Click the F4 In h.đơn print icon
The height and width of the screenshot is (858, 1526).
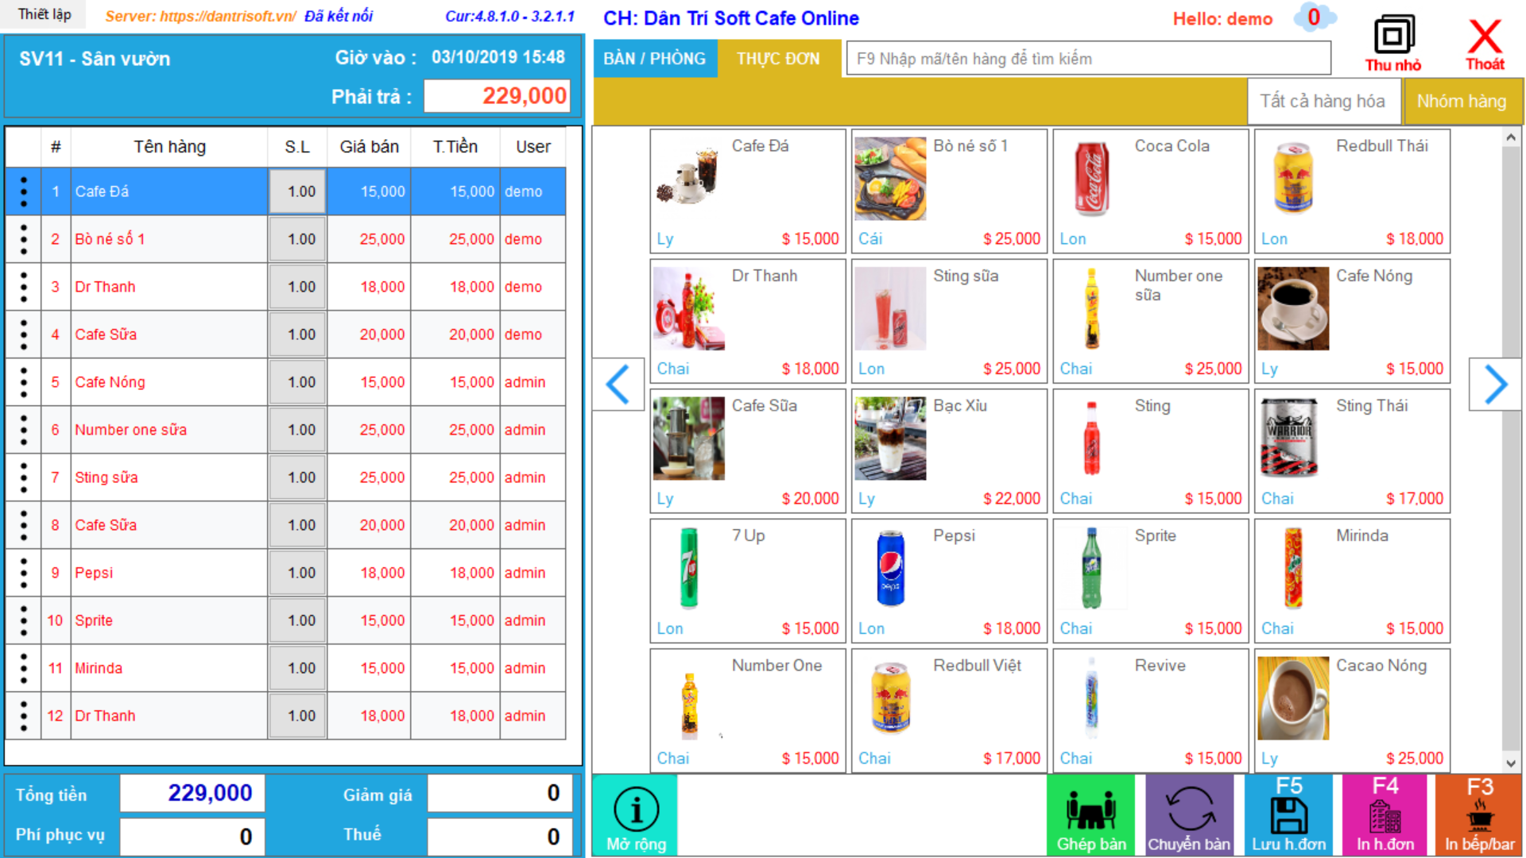pyautogui.click(x=1385, y=816)
